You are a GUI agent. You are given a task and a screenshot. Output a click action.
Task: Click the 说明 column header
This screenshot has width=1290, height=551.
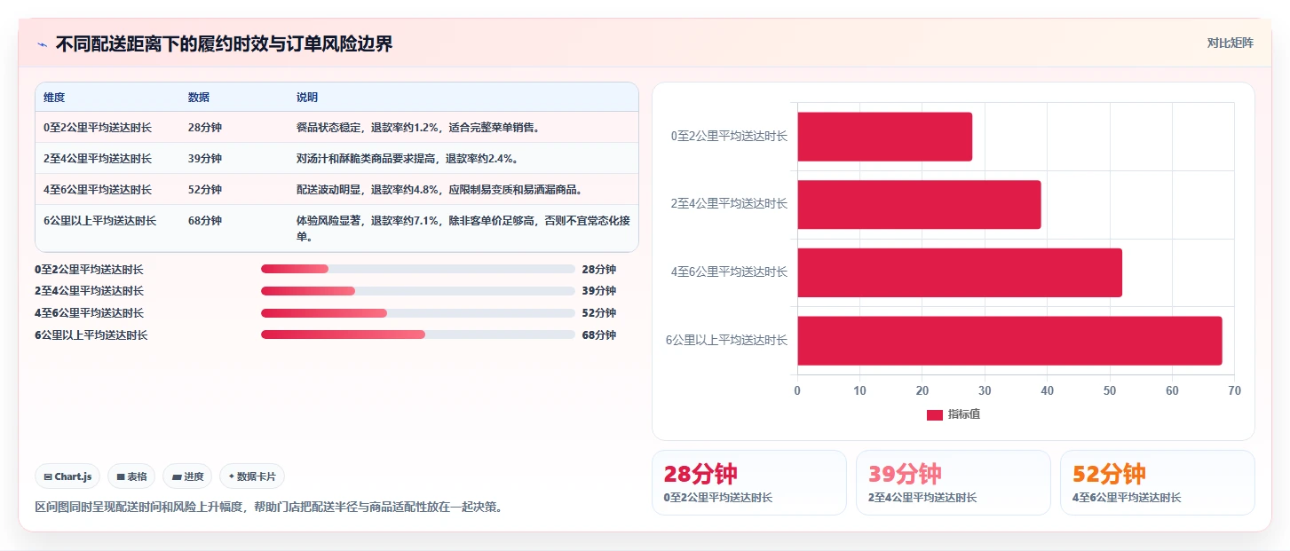307,98
